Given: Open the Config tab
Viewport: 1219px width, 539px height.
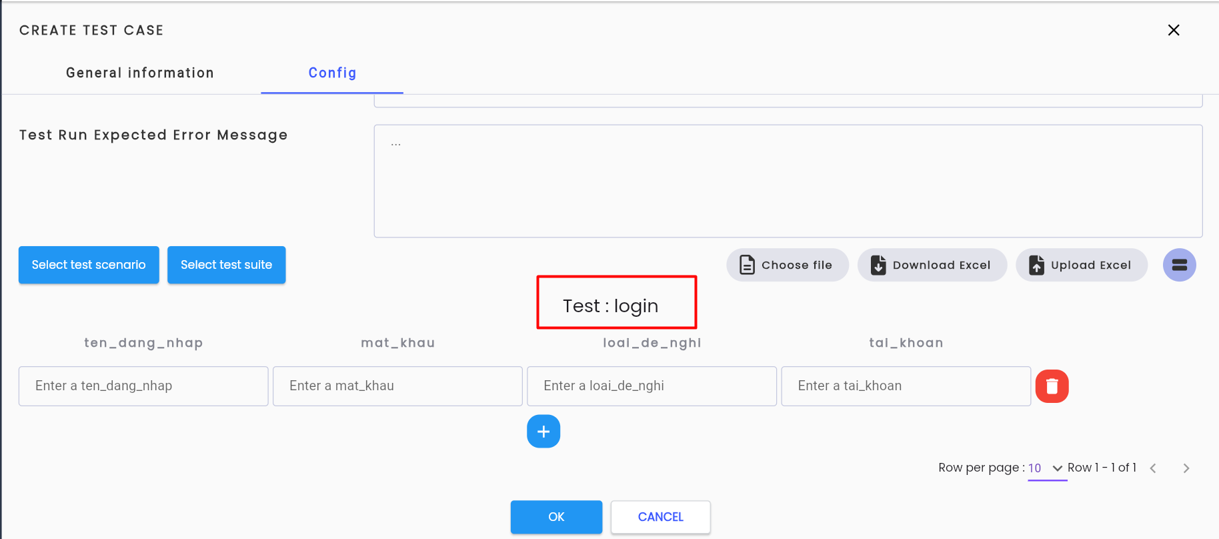Looking at the screenshot, I should [332, 73].
